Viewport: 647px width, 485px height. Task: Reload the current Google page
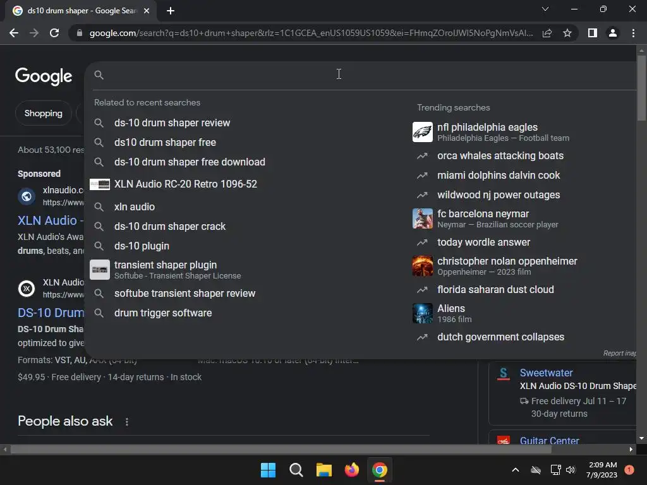[54, 33]
